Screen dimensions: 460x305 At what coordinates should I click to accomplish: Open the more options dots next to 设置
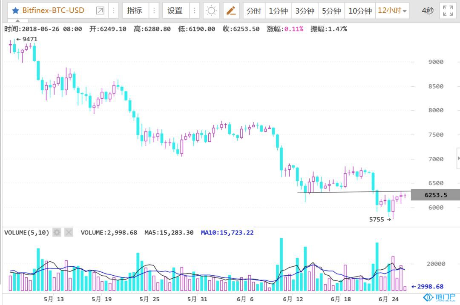tap(194, 11)
